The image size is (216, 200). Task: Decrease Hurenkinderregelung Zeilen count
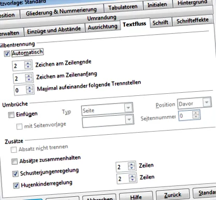[133, 180]
